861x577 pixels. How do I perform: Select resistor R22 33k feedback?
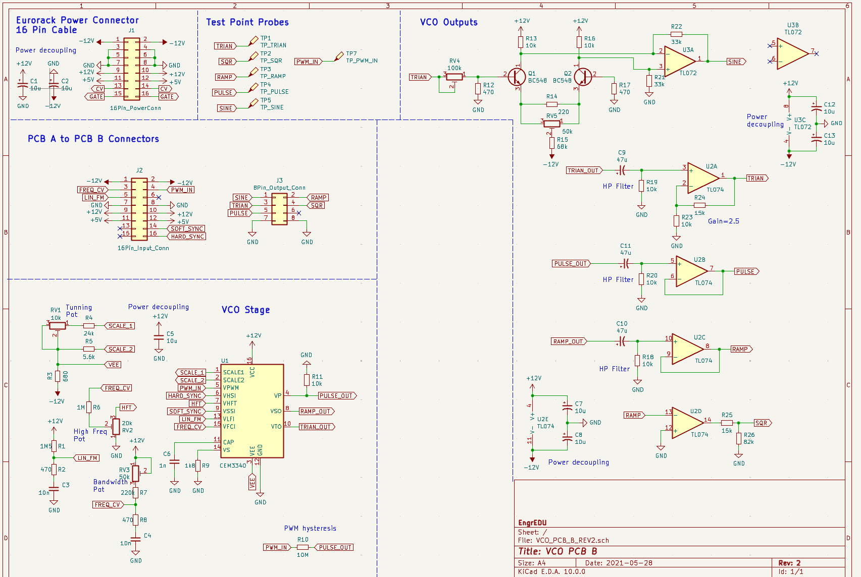point(676,34)
